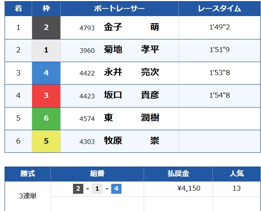Click the ¥4,150 payout amount
The width and height of the screenshot is (261, 211).
point(189,188)
